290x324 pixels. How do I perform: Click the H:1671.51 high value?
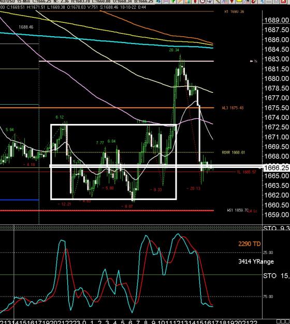36,7
